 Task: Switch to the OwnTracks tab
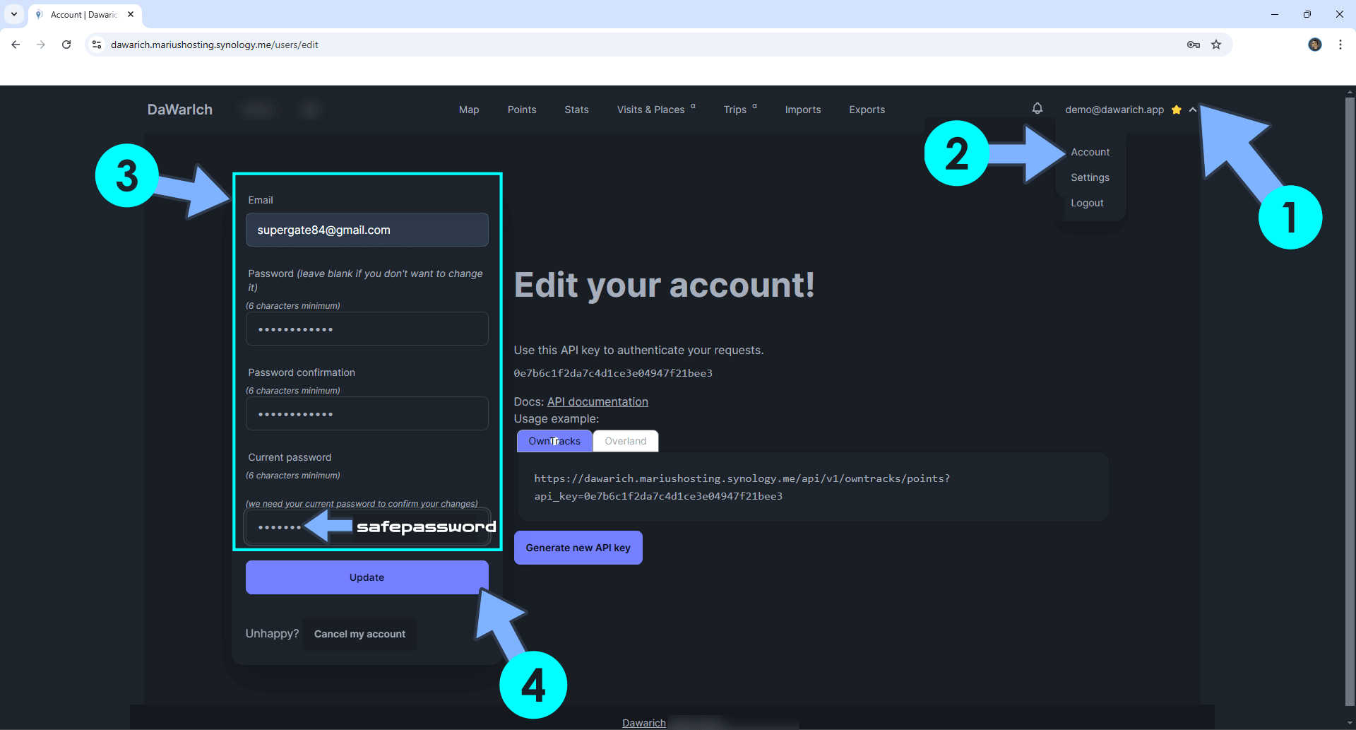pos(554,441)
